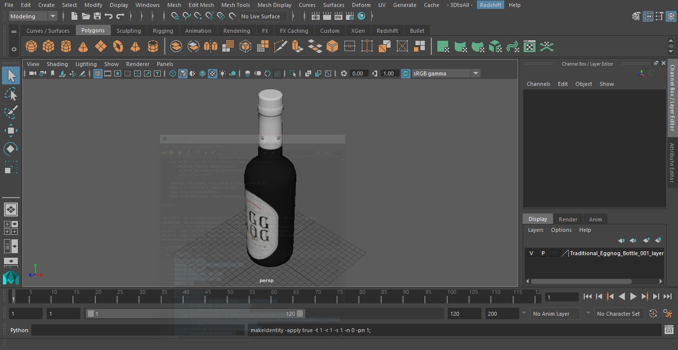
Task: Click the Extrude shelf icon
Action: tap(297, 47)
